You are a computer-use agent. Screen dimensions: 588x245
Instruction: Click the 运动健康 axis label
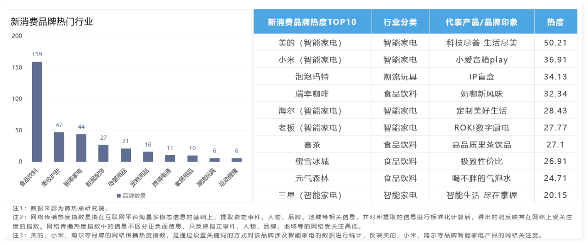click(229, 178)
